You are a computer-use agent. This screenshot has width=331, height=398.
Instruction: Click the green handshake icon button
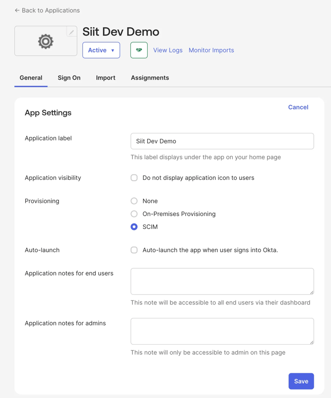click(x=139, y=50)
